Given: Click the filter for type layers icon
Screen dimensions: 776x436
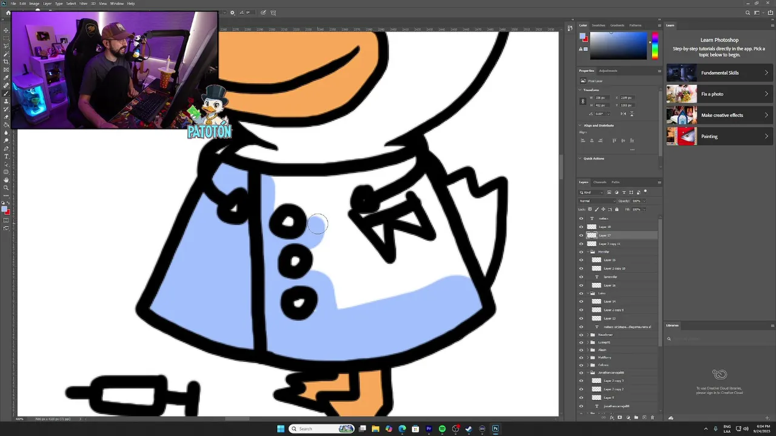Looking at the screenshot, I should coord(624,193).
